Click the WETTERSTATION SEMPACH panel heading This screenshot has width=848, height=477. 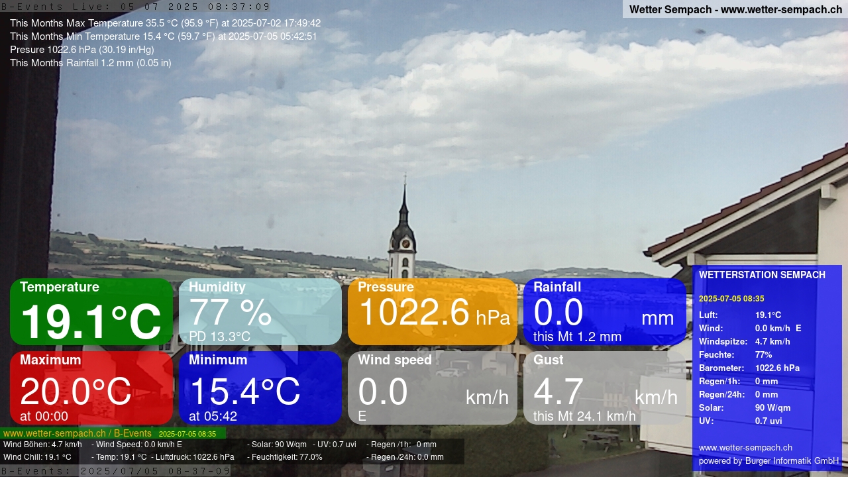[762, 275]
